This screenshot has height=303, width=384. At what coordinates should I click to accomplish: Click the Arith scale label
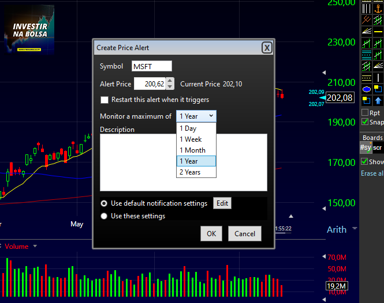[337, 230]
